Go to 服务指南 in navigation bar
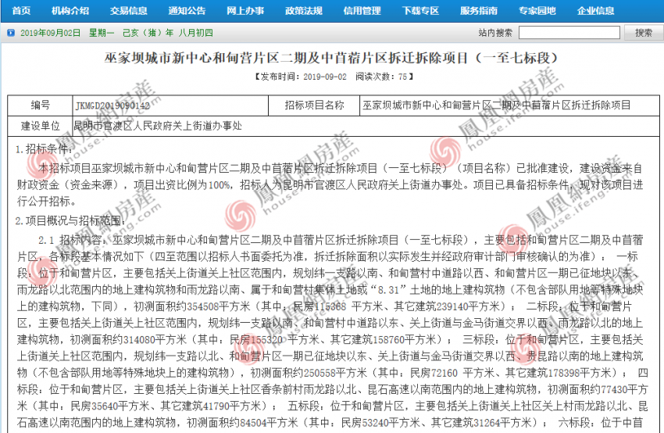664x433 pixels. coord(479,11)
